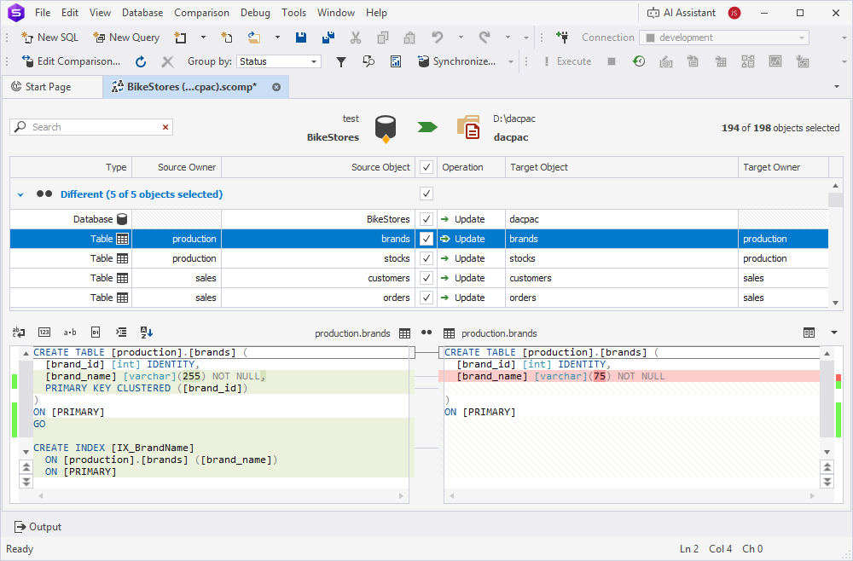Uncheck the stocks table checkbox
The width and height of the screenshot is (853, 561).
point(426,258)
